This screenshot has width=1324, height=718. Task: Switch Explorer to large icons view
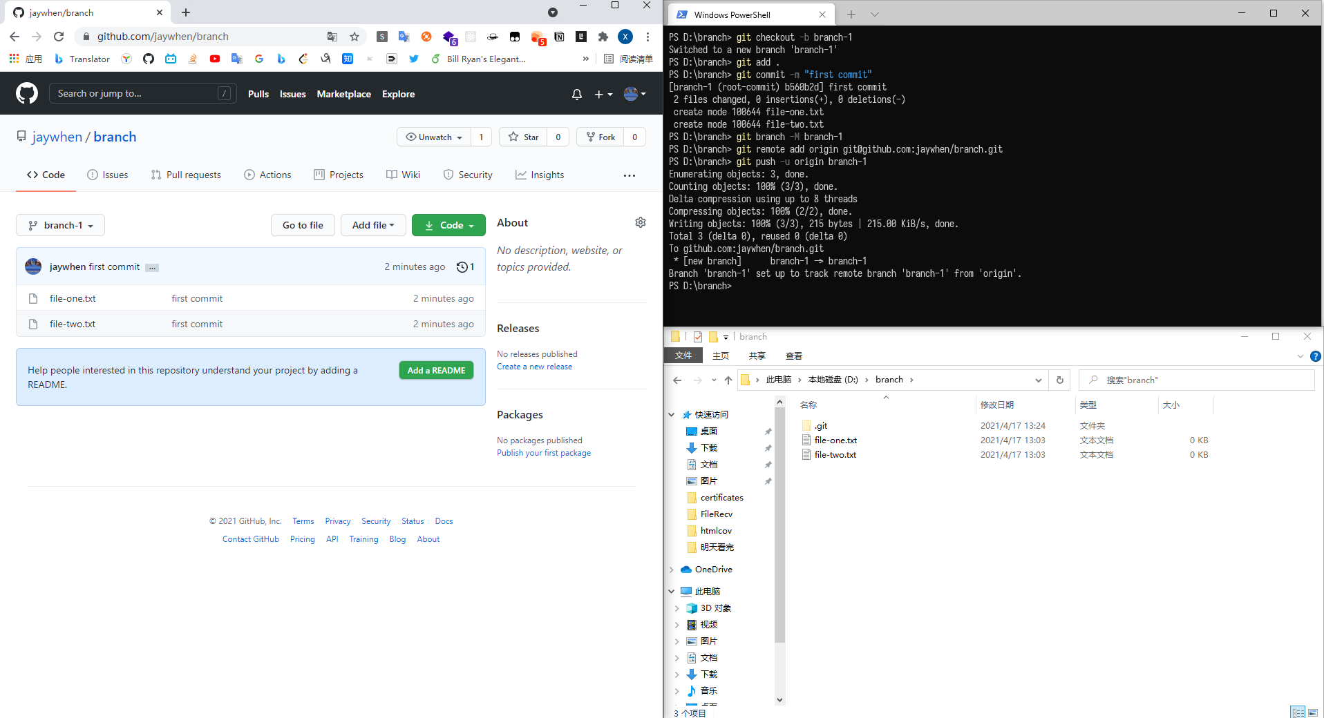tap(1313, 712)
